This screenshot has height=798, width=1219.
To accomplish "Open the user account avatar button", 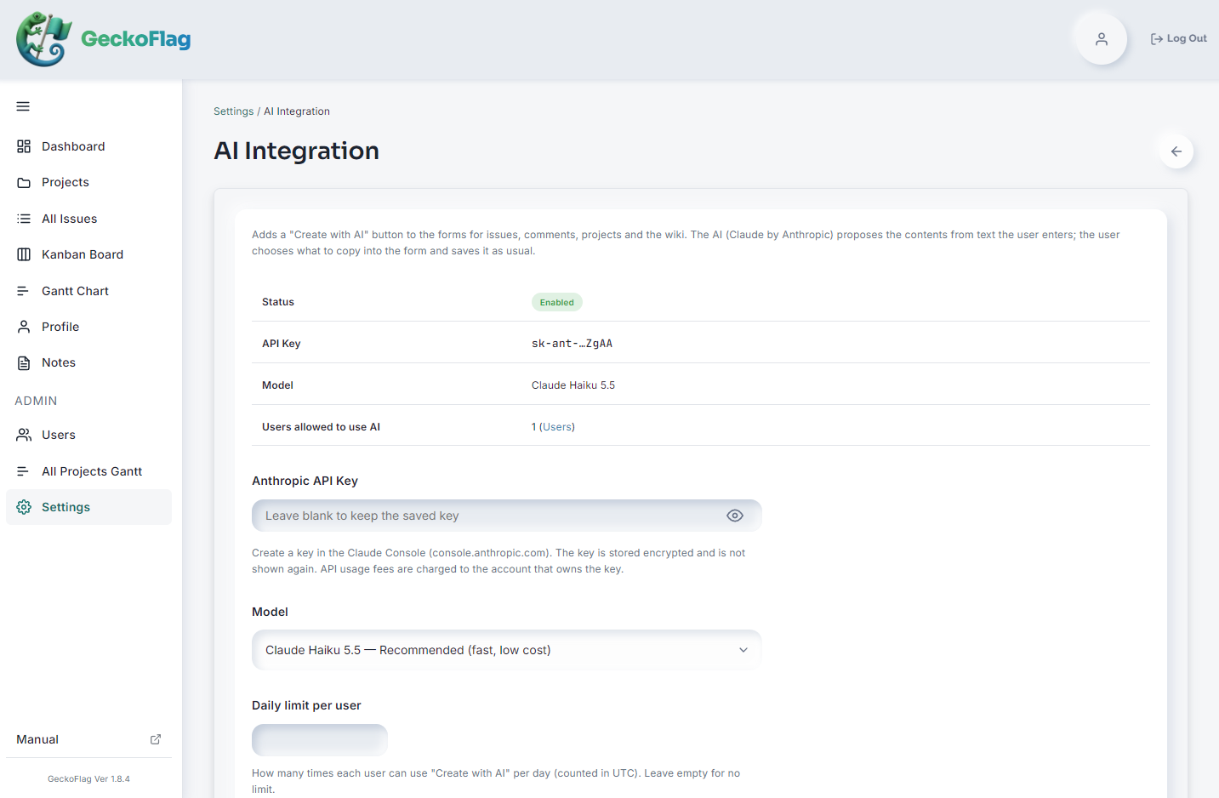I will click(x=1102, y=38).
